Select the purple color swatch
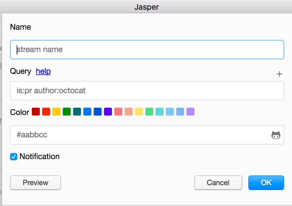The image size is (292, 206). click(x=108, y=112)
